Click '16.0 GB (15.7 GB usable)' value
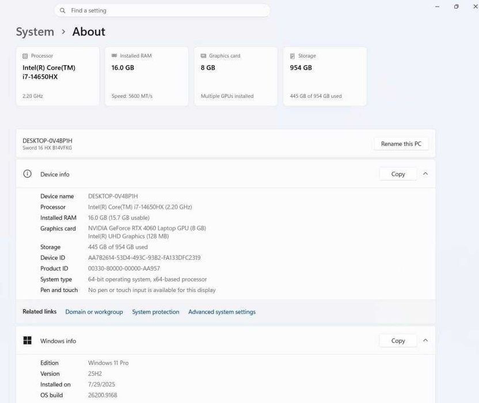This screenshot has width=479, height=403. pyautogui.click(x=119, y=218)
